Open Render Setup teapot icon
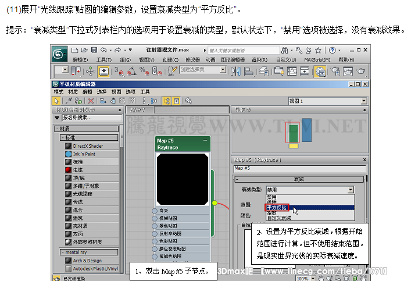 pyautogui.click(x=336, y=71)
